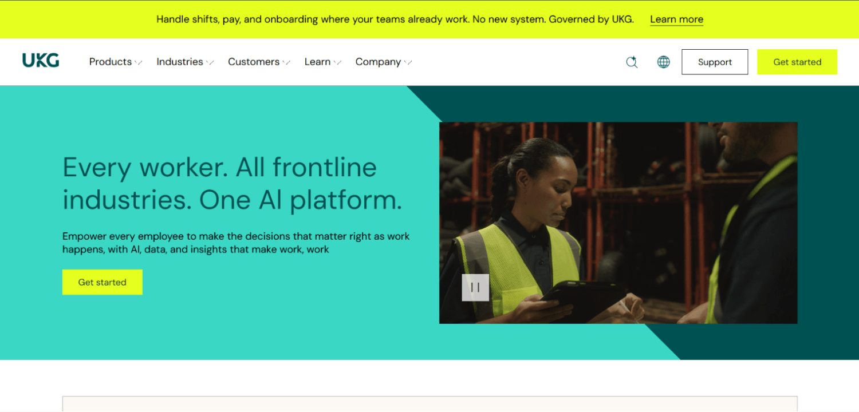Expand the Products chevron
This screenshot has width=859, height=412.
coord(139,62)
